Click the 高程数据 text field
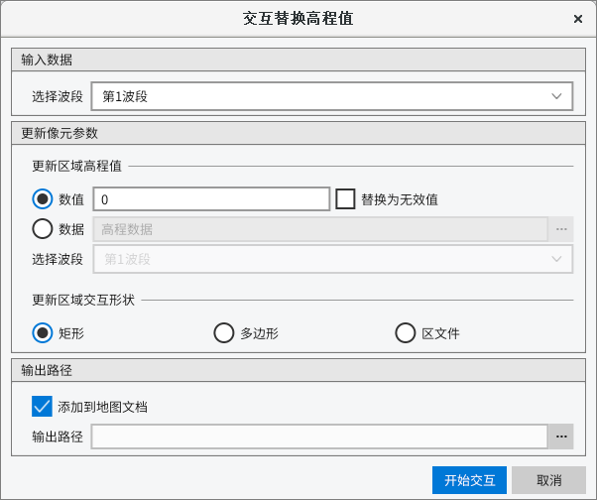The image size is (597, 500). (319, 229)
